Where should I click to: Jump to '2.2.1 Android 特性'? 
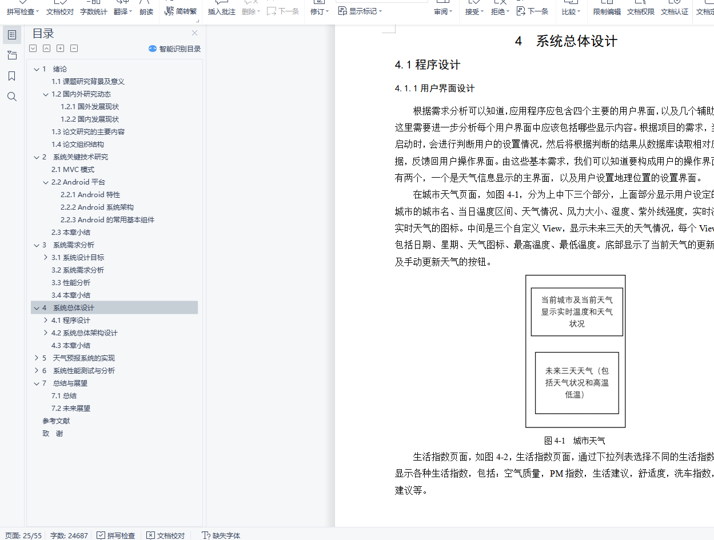click(90, 195)
